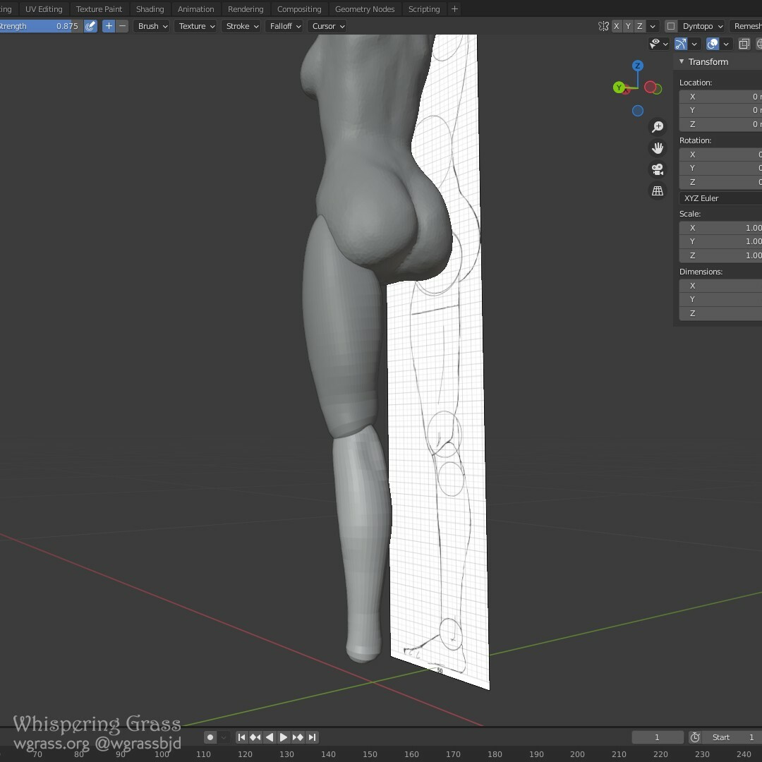This screenshot has width=762, height=762.
Task: Jump to timeline end frame
Action: [x=312, y=737]
